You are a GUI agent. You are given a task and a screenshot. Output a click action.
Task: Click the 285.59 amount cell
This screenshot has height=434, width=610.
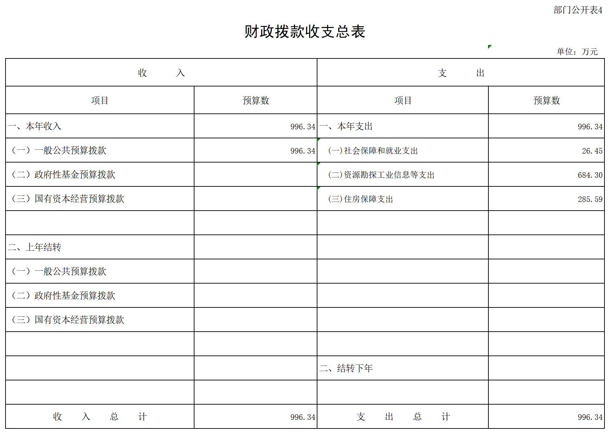546,199
